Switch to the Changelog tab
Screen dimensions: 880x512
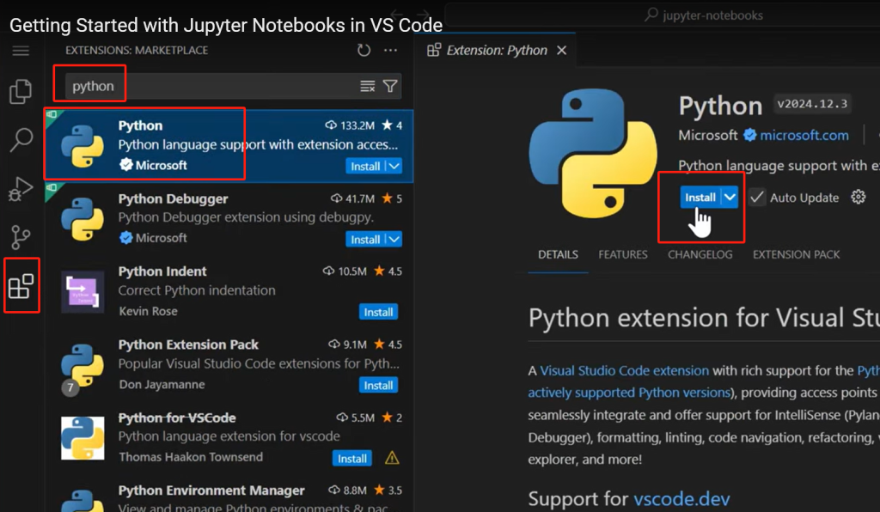point(700,254)
